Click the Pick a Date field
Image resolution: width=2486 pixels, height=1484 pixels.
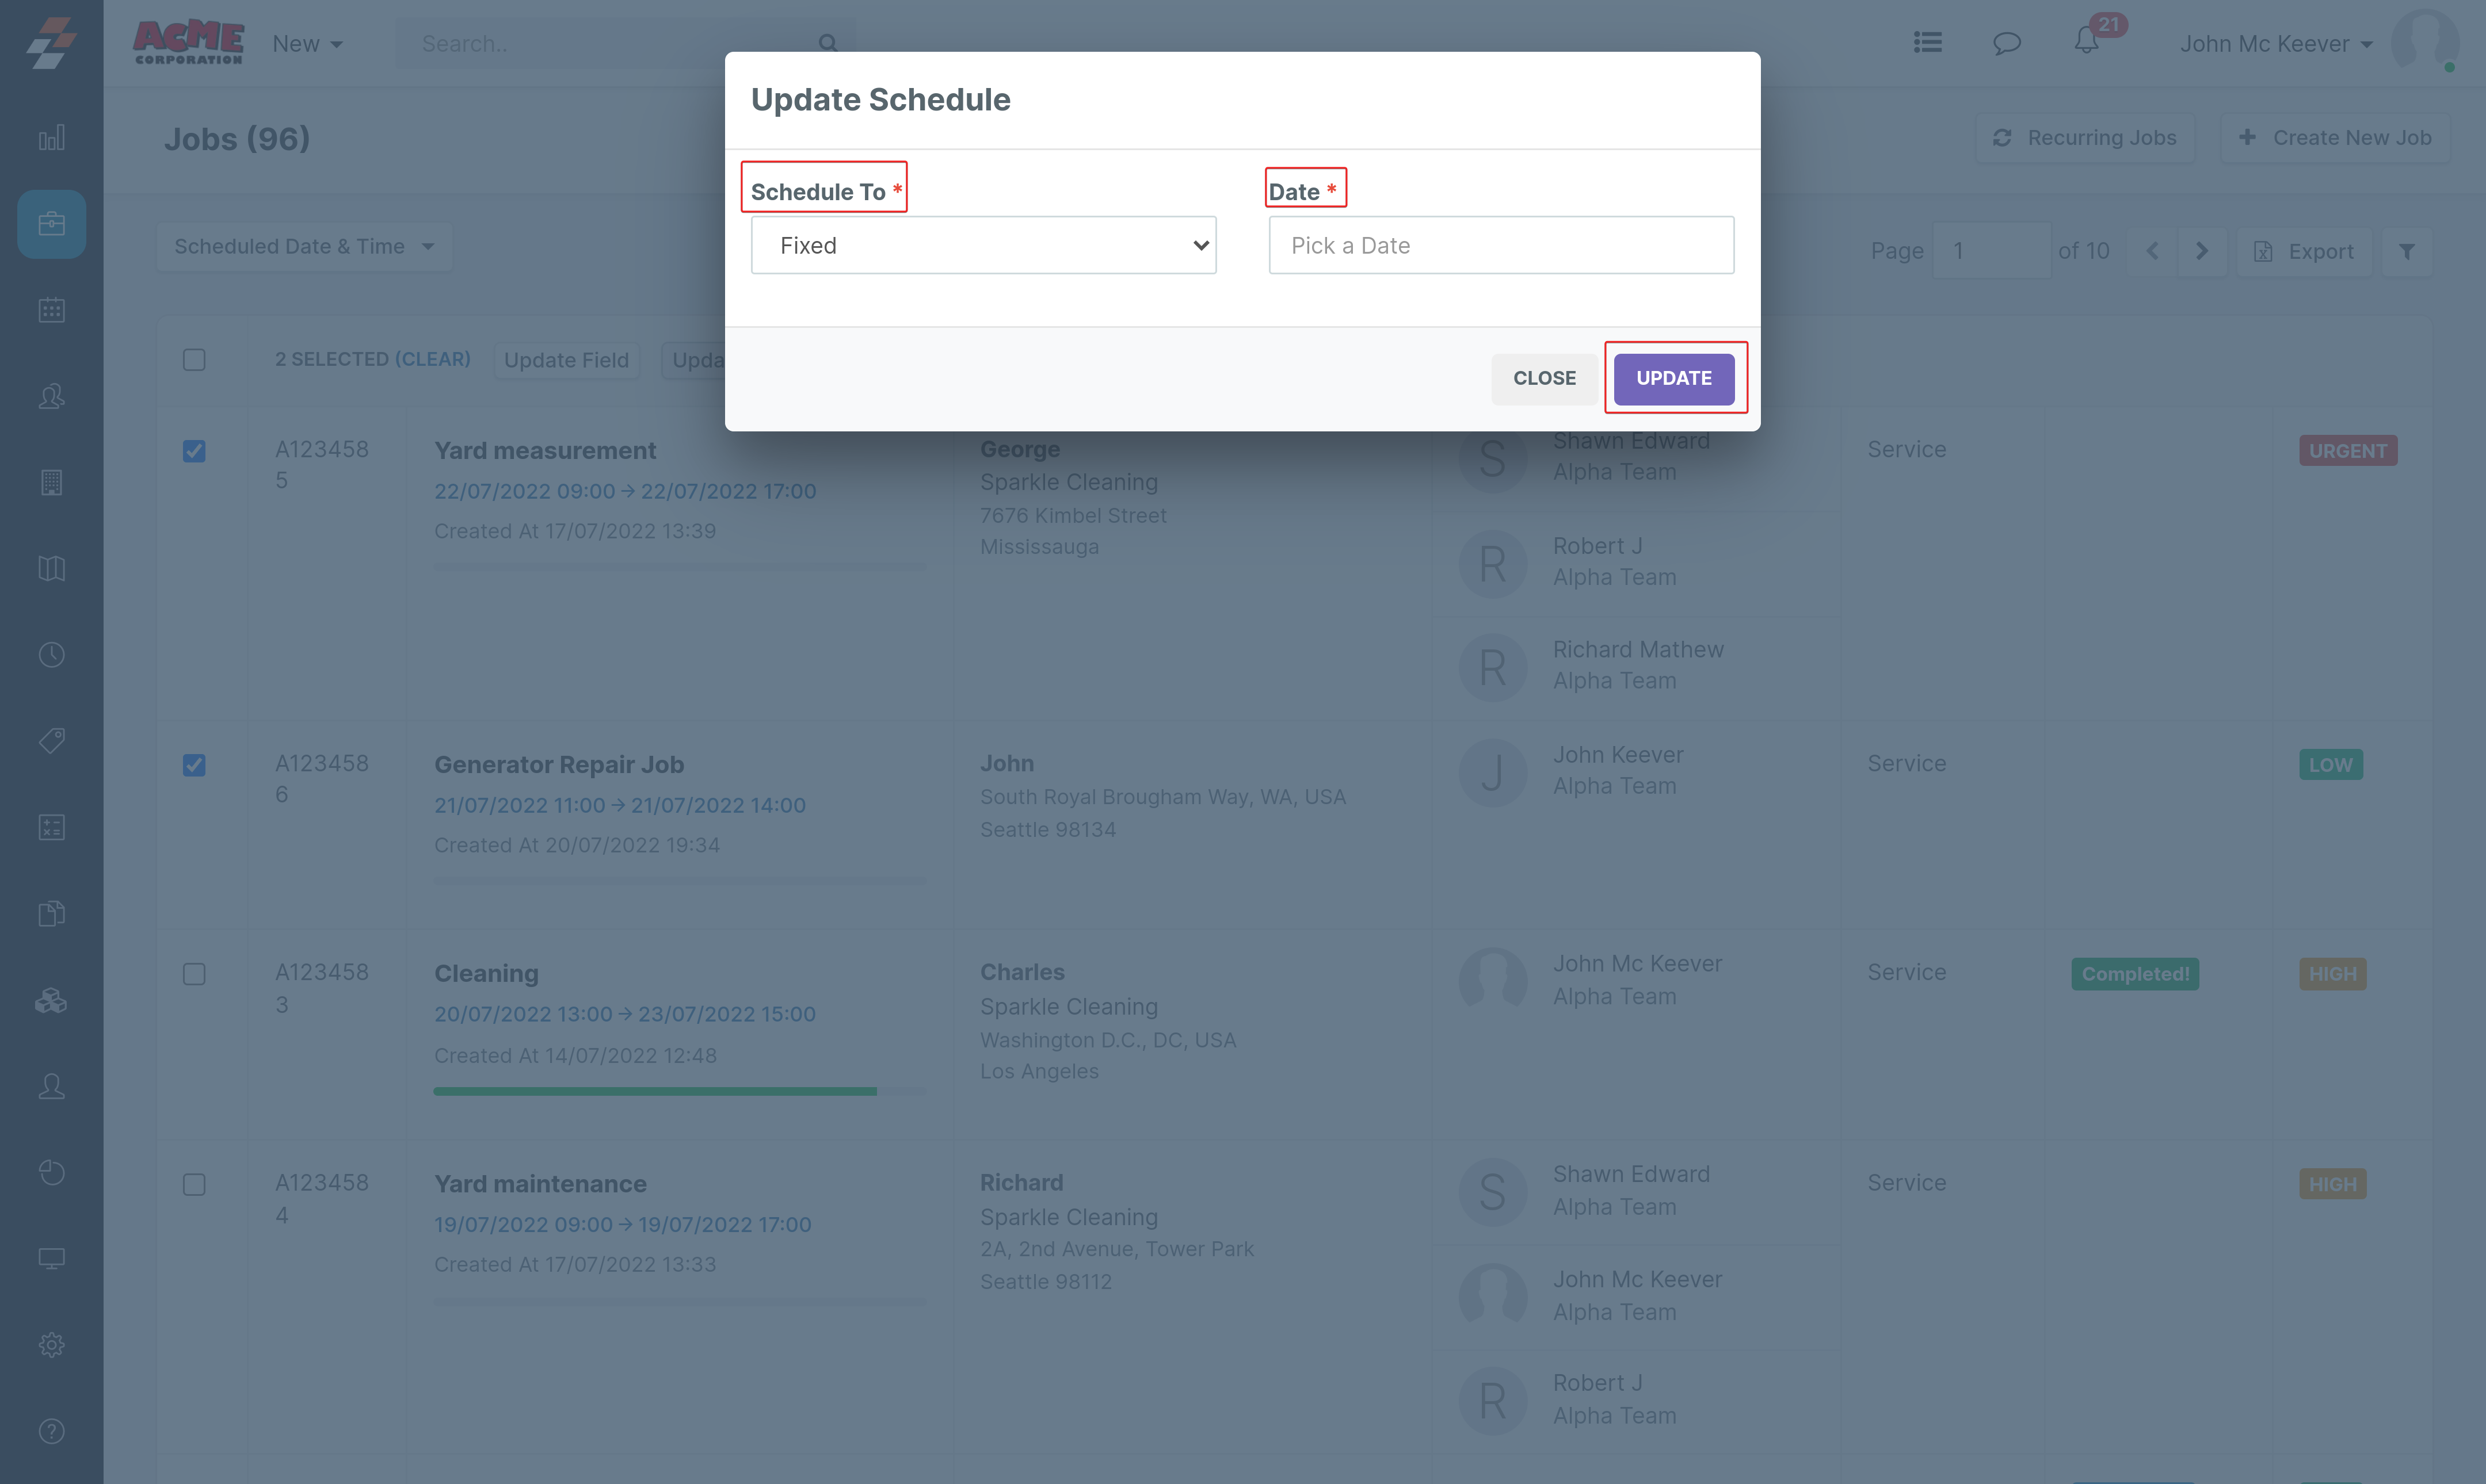tap(1500, 245)
